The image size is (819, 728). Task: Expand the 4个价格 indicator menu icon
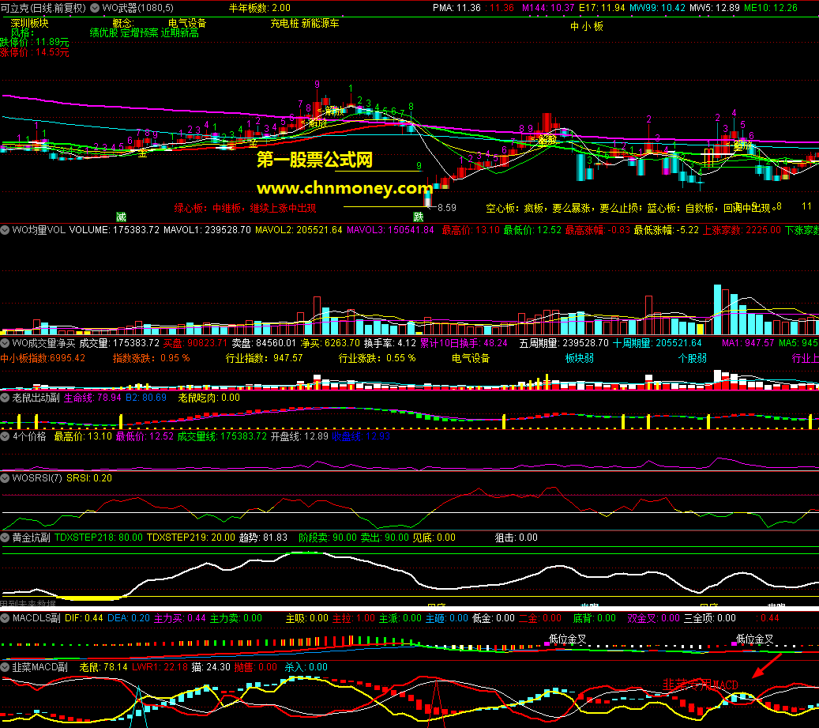(5, 436)
